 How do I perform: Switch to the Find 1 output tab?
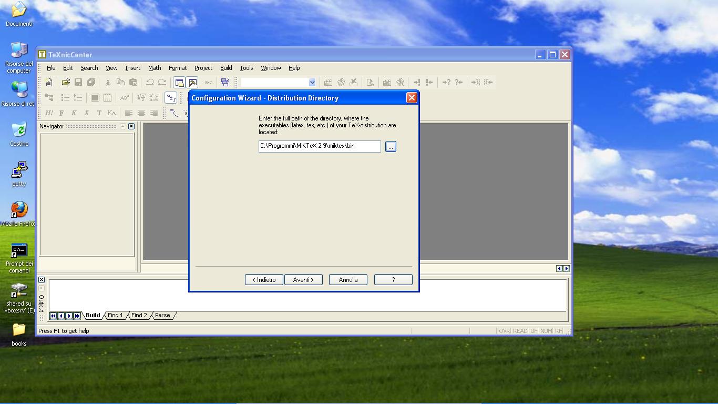point(115,316)
